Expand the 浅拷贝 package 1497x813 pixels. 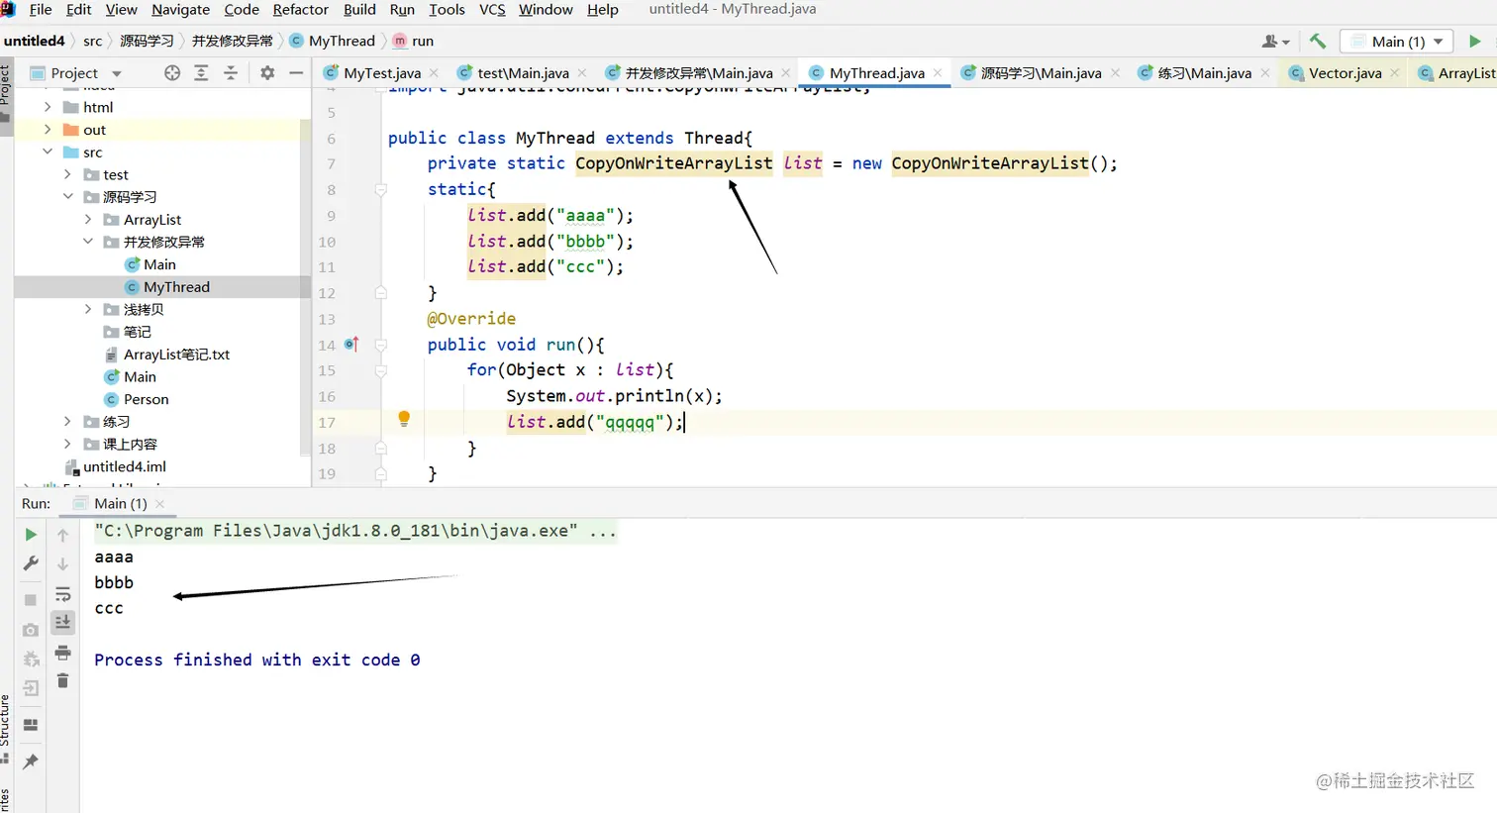tap(88, 309)
